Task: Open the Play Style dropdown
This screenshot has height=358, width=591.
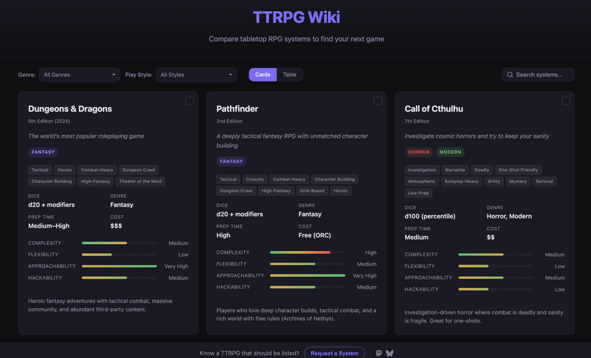Action: click(196, 74)
